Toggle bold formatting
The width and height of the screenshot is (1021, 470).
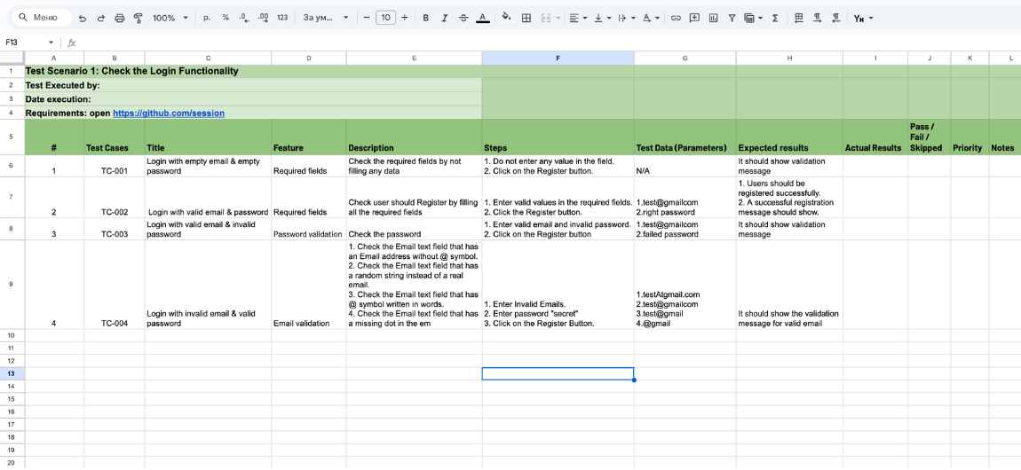(426, 19)
